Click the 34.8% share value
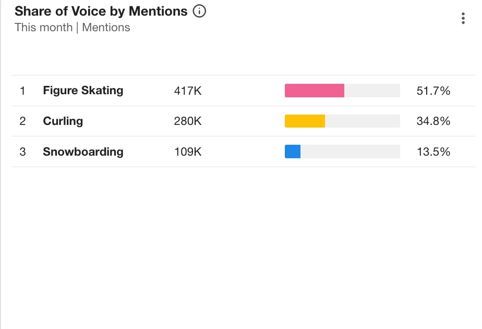Screen dimensions: 482x329 (433, 121)
